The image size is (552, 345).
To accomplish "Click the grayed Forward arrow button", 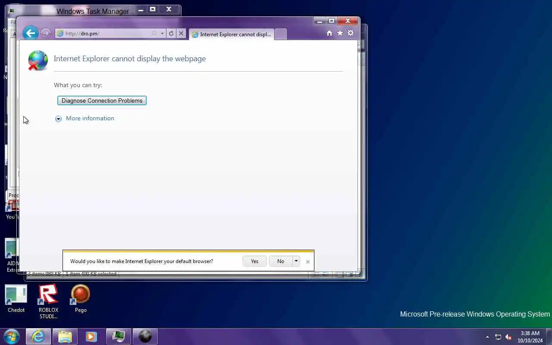I will tap(45, 33).
